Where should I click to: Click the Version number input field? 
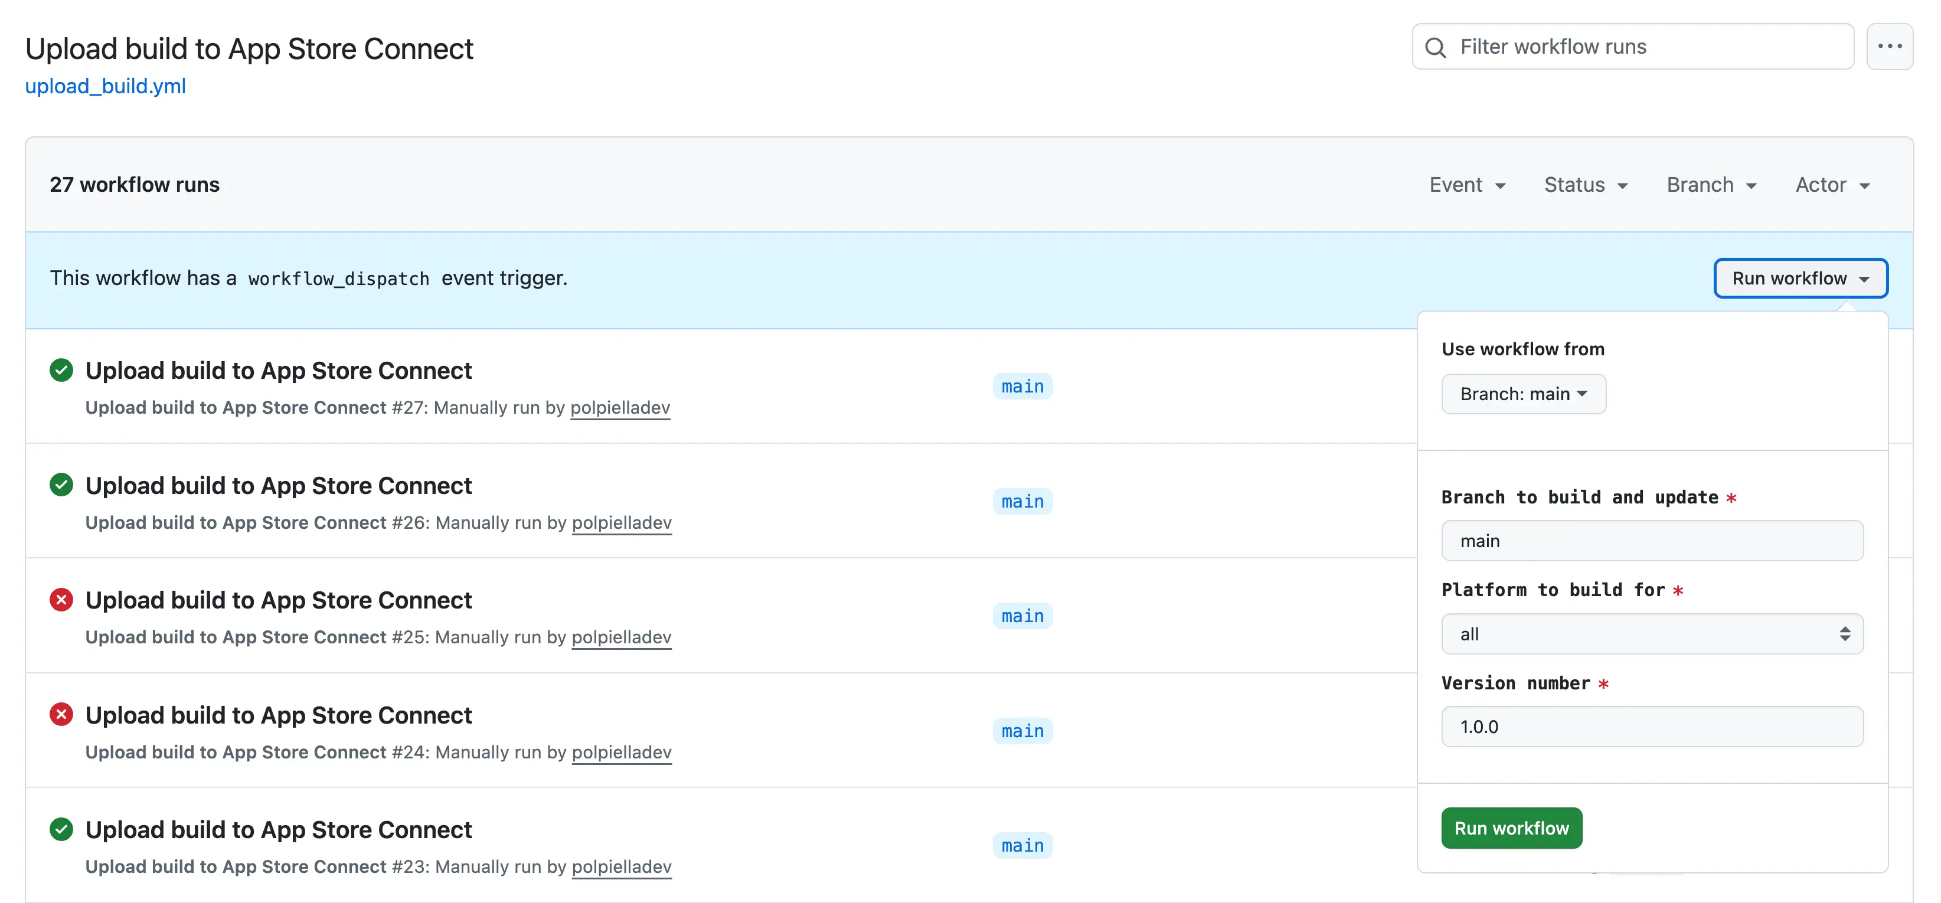(1652, 726)
